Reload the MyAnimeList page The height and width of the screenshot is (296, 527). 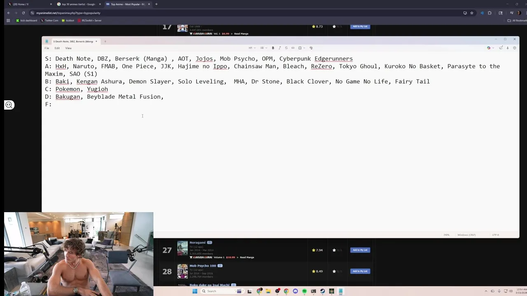tap(23, 13)
